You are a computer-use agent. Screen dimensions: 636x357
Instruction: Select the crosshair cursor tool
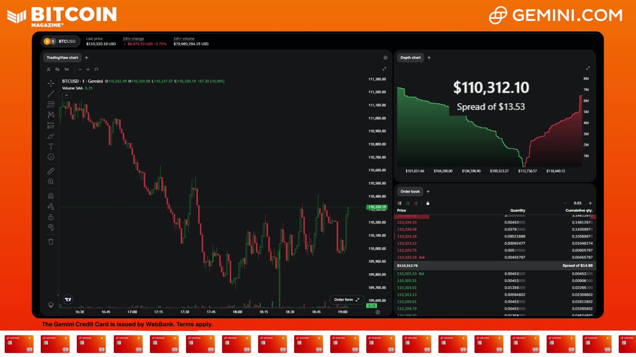tap(51, 83)
